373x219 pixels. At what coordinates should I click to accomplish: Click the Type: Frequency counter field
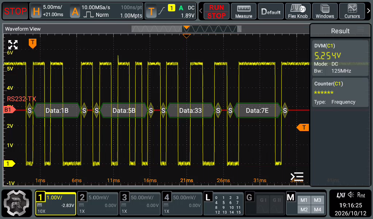coord(335,102)
